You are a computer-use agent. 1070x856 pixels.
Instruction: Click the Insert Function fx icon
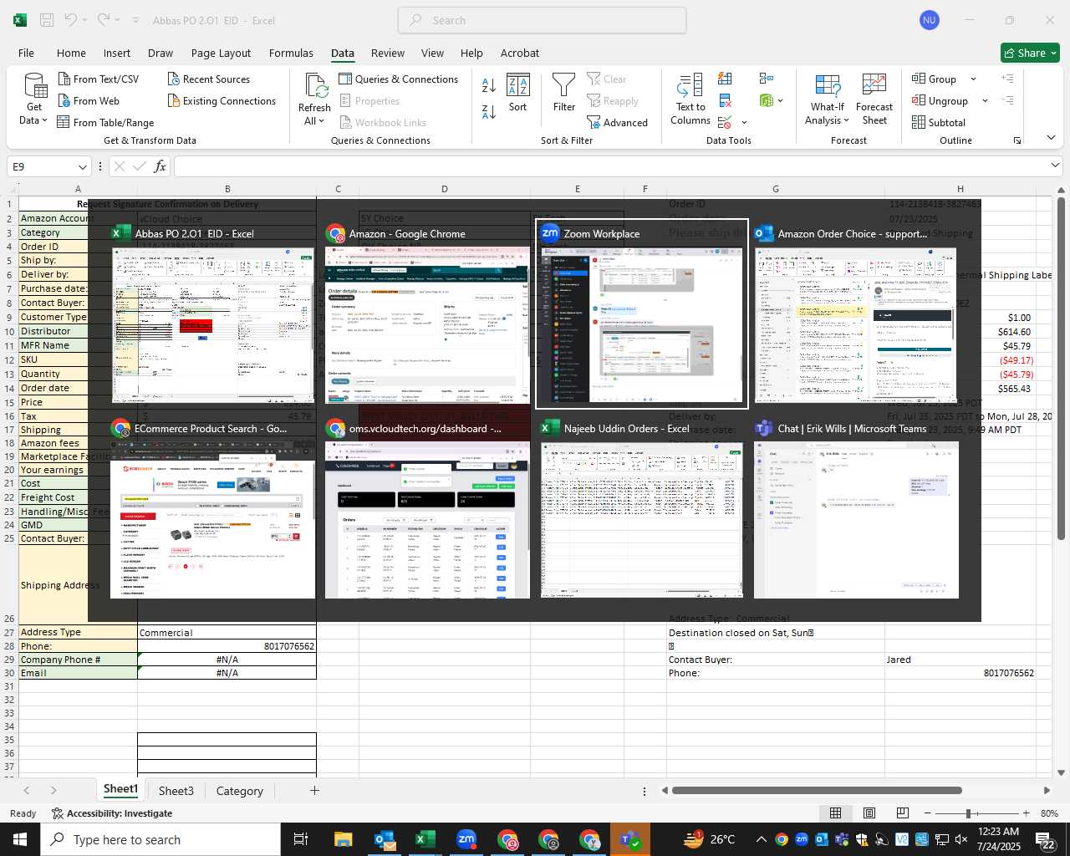coord(160,166)
